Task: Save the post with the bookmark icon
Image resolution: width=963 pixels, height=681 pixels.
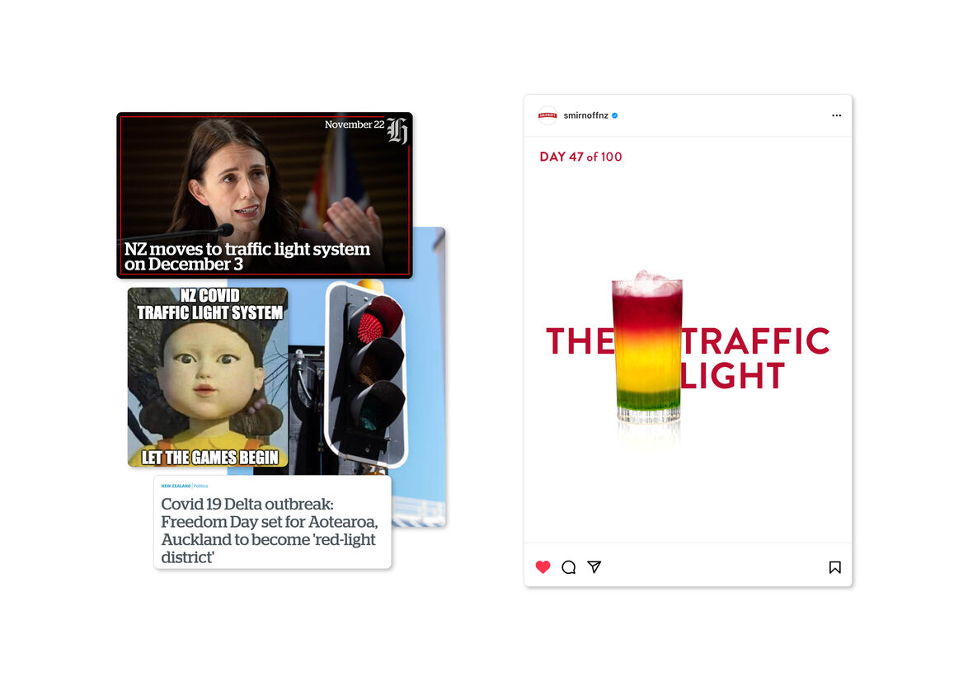Action: [834, 566]
